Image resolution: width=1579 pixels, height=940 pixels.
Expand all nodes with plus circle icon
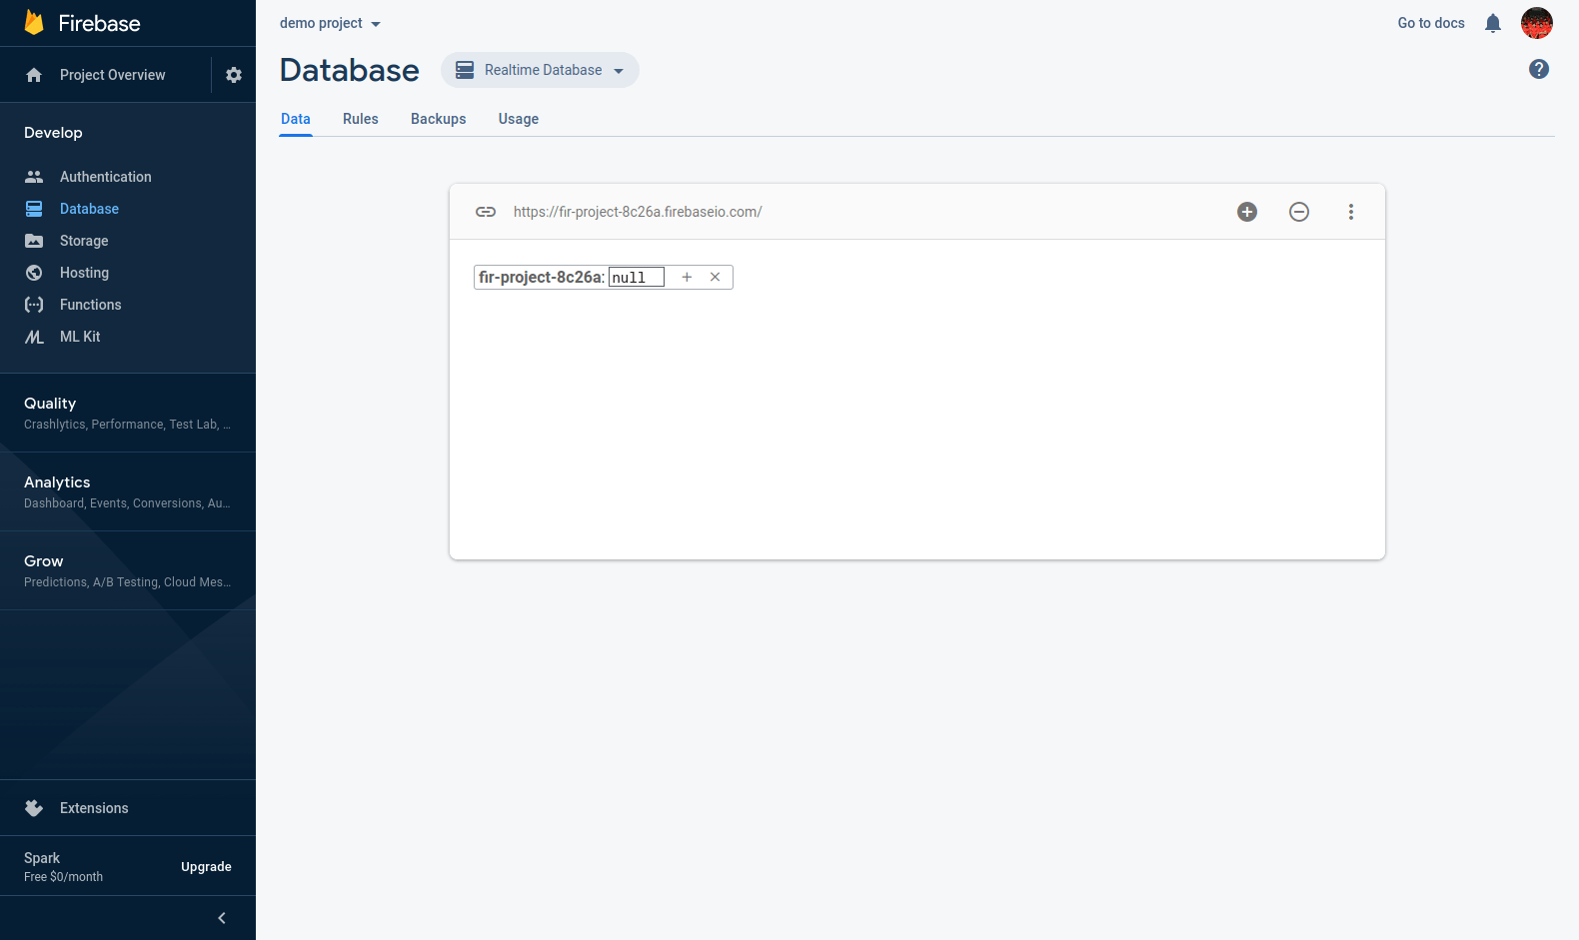point(1247,212)
